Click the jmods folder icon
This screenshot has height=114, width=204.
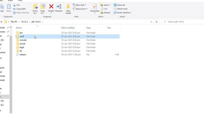pyautogui.click(x=18, y=44)
